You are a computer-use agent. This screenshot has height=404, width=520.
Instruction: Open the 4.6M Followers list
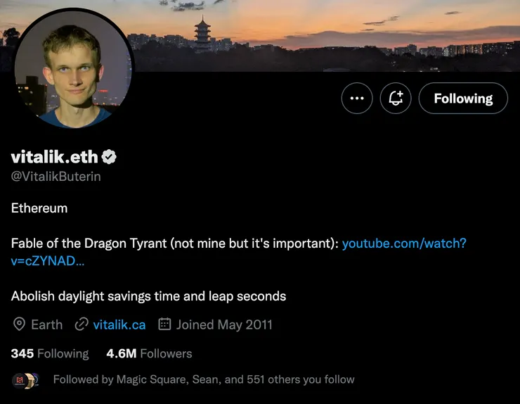click(x=149, y=353)
